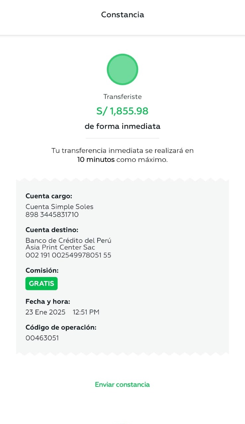Click the Constancia header title

coord(122,15)
